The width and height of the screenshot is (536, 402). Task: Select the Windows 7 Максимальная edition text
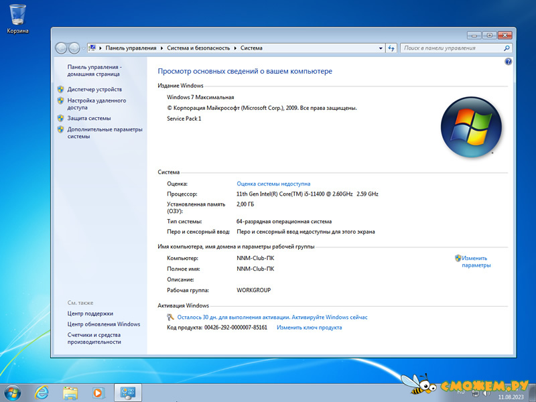pos(200,97)
